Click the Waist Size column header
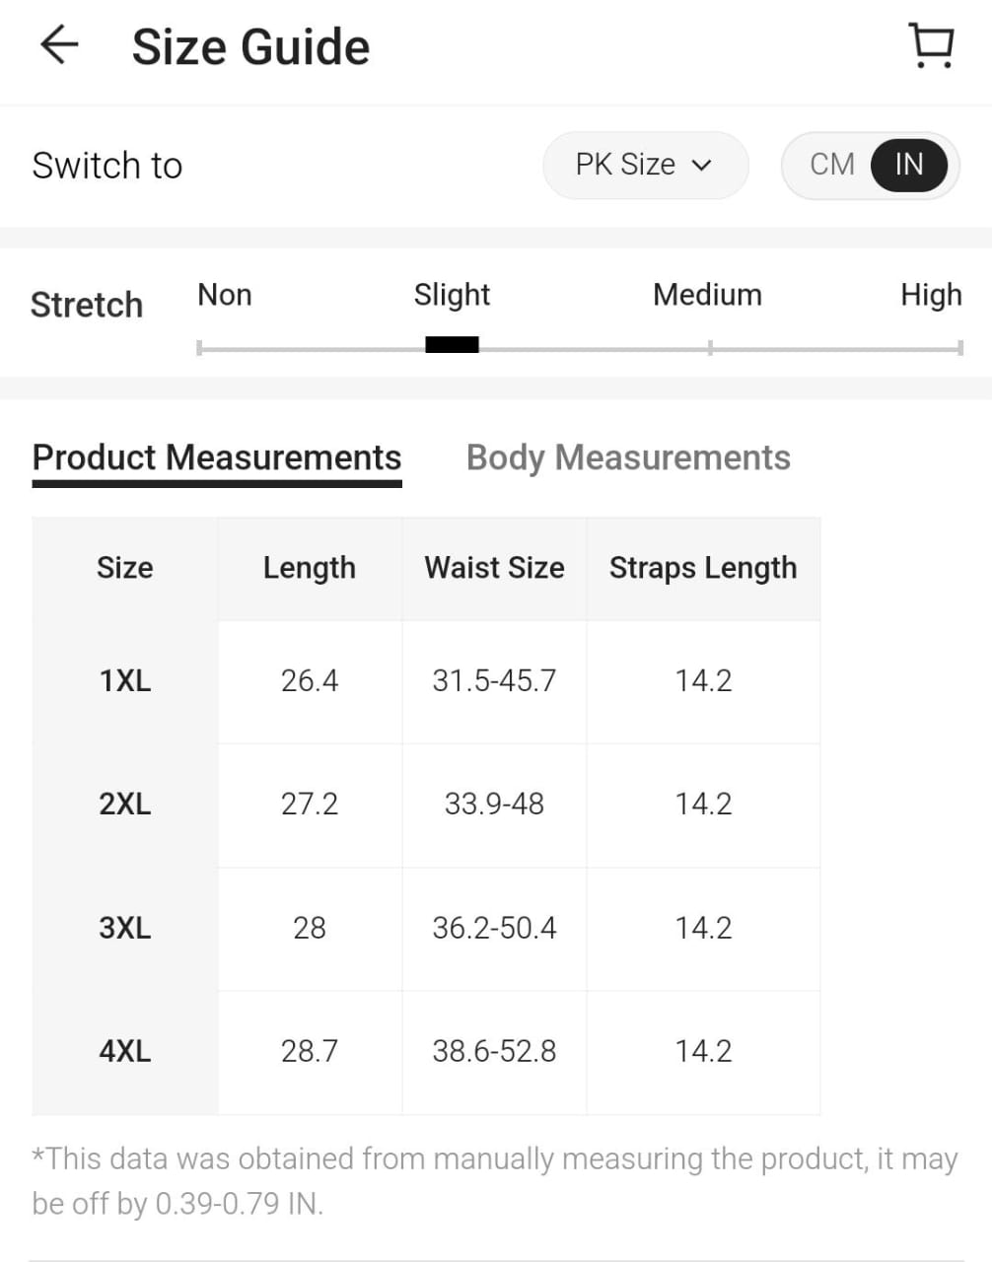992x1262 pixels. point(494,568)
